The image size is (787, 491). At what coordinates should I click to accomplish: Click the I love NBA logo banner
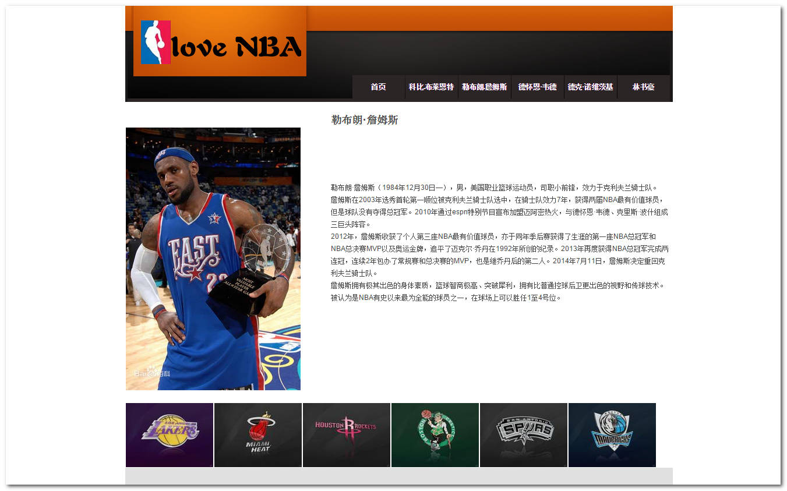(220, 41)
